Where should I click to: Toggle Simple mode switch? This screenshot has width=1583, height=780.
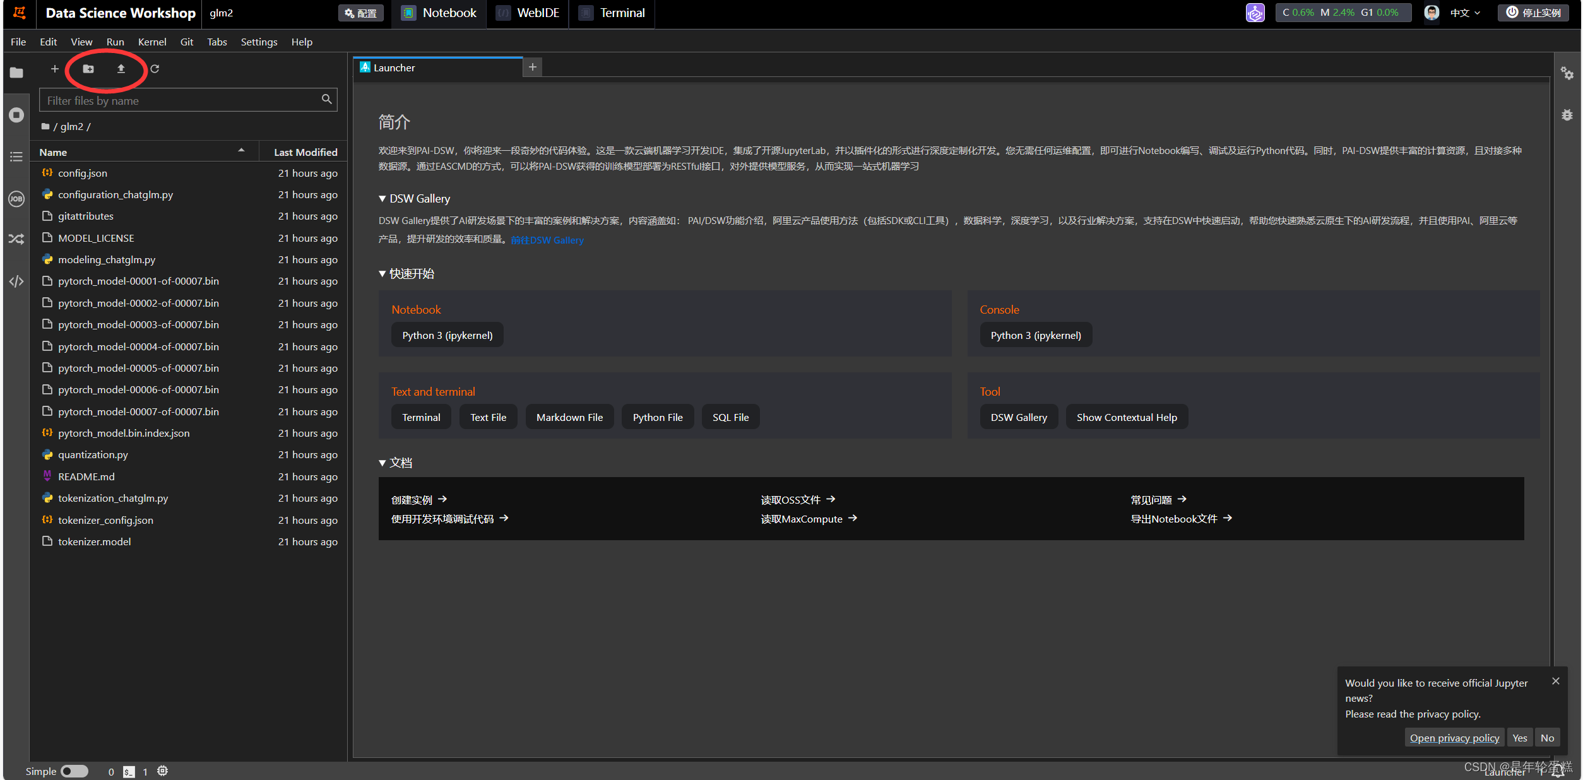(74, 771)
